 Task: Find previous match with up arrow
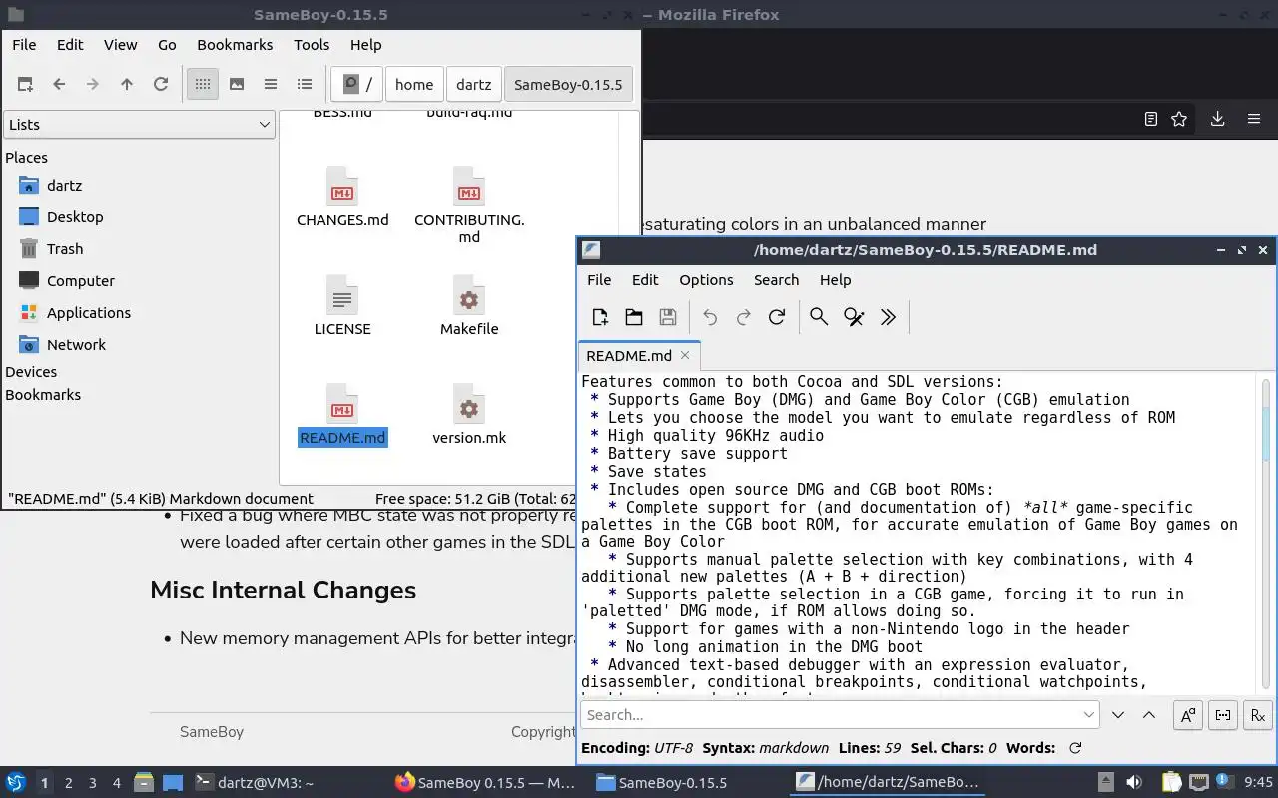1149,715
